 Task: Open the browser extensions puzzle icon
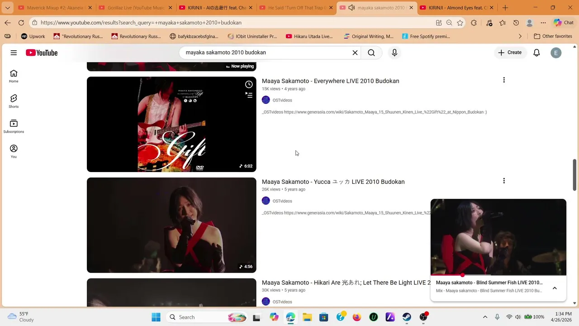474,23
